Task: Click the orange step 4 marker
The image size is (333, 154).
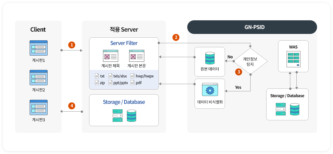Action: click(71, 106)
